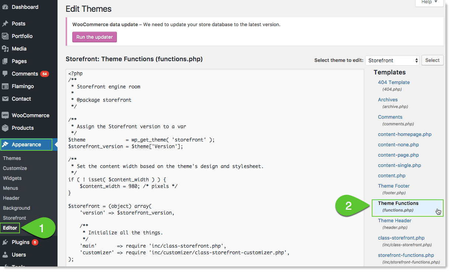Click the Posts pushpin icon

coord(5,24)
